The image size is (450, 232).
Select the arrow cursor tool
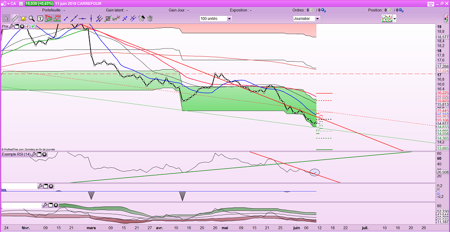click(6, 18)
